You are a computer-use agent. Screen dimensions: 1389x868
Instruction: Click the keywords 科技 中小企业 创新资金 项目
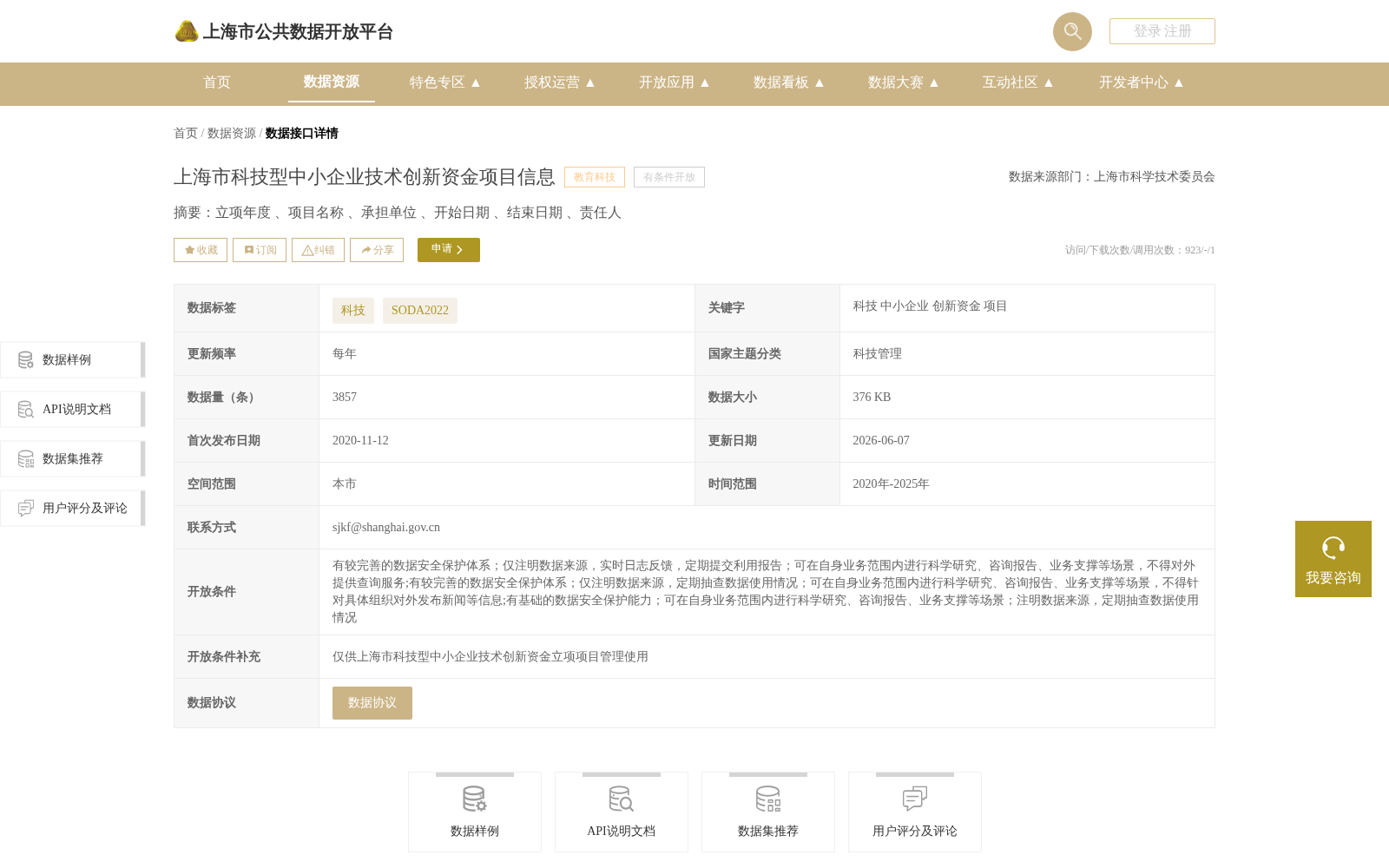click(930, 306)
